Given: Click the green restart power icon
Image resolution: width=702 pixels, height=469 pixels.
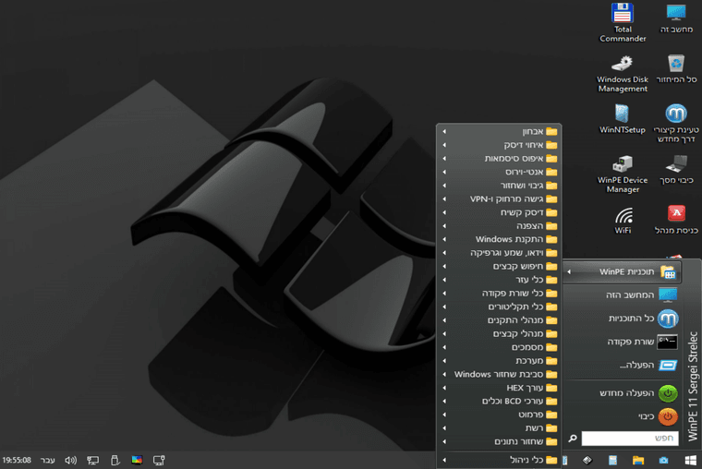Looking at the screenshot, I should click(x=668, y=393).
